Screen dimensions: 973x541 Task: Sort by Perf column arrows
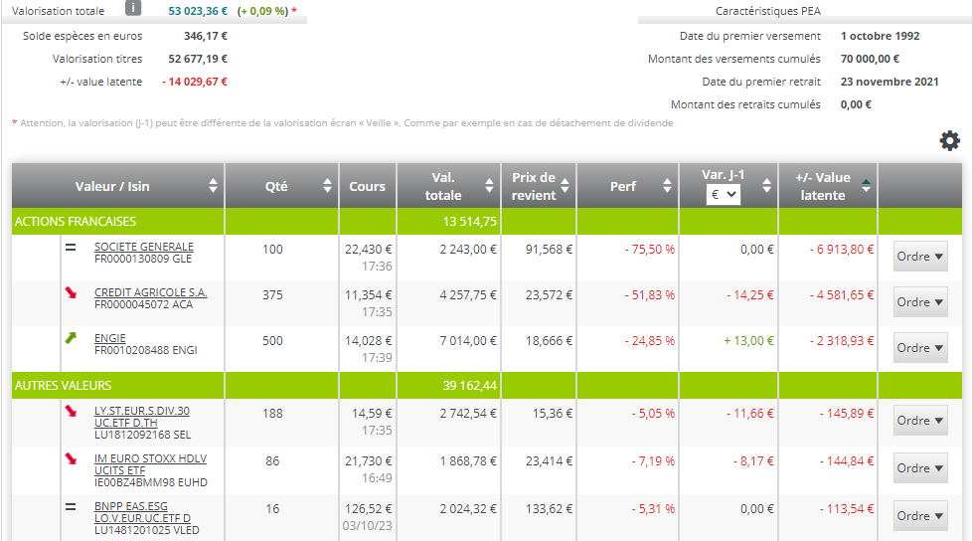[667, 185]
